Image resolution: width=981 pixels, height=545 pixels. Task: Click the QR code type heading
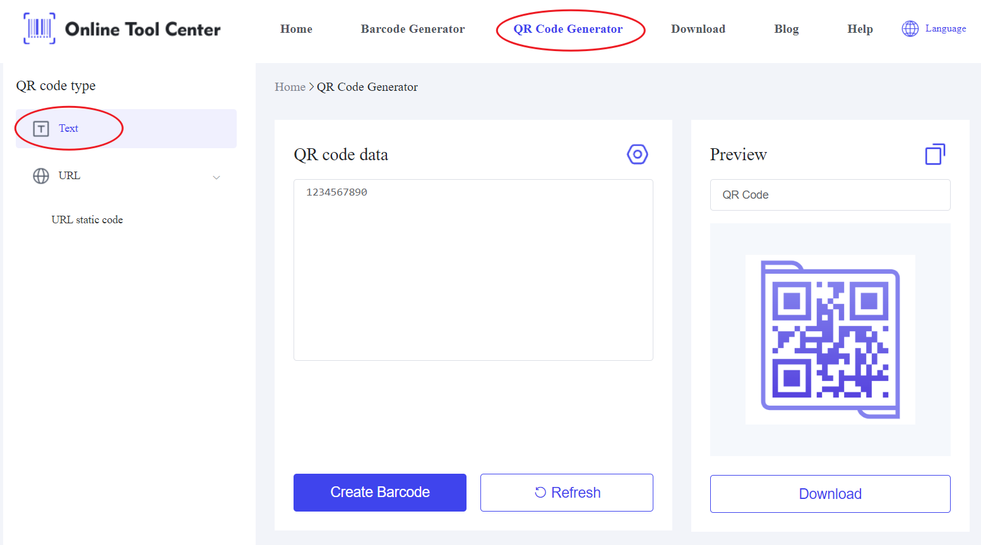click(x=56, y=86)
